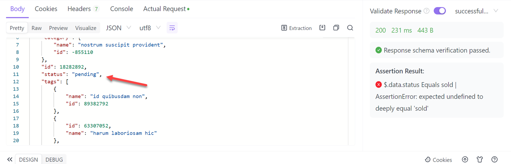Copy the response body with copy icon
511x164 pixels.
pos(336,28)
